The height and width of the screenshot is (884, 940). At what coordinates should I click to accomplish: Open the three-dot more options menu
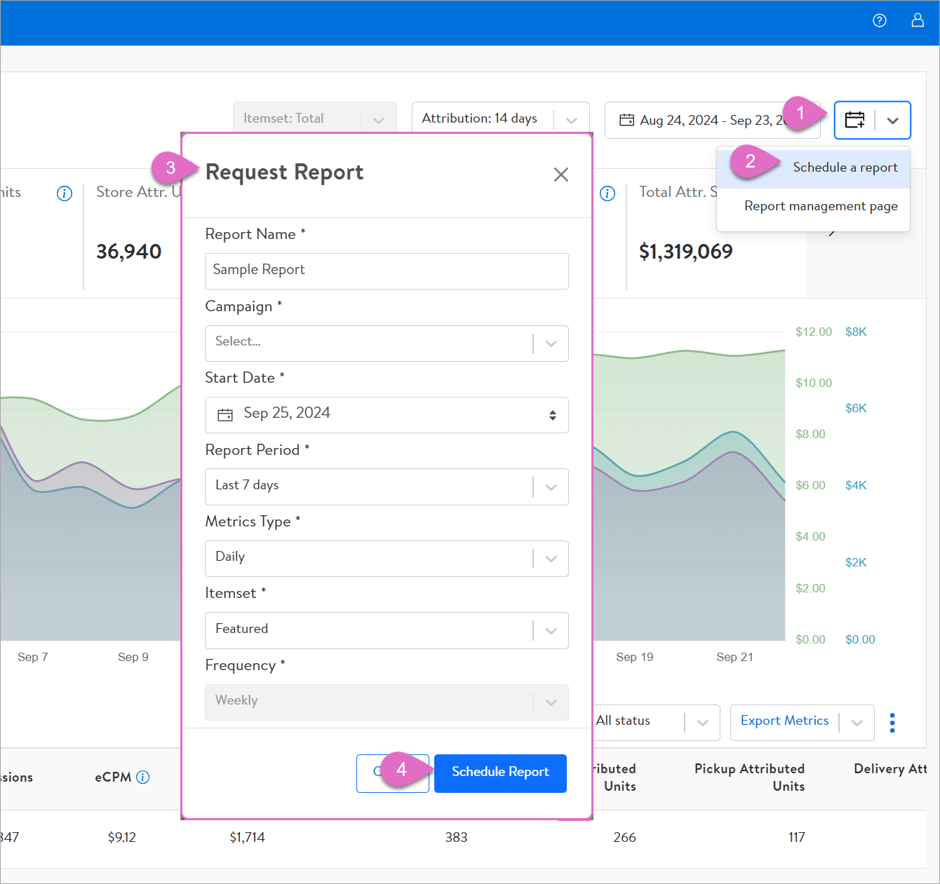click(x=892, y=723)
